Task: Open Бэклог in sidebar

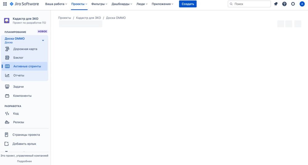Action: tap(25, 57)
